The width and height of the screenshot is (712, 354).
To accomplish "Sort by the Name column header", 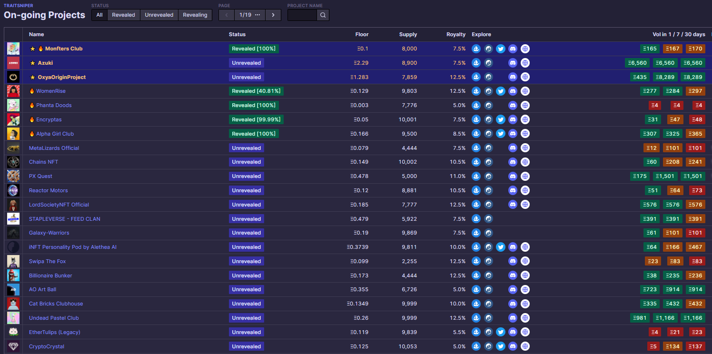I will click(37, 34).
